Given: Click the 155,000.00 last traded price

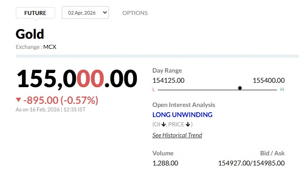Looking at the screenshot, I should coord(77,79).
